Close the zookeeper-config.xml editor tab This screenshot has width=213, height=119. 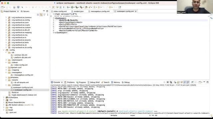135,11
